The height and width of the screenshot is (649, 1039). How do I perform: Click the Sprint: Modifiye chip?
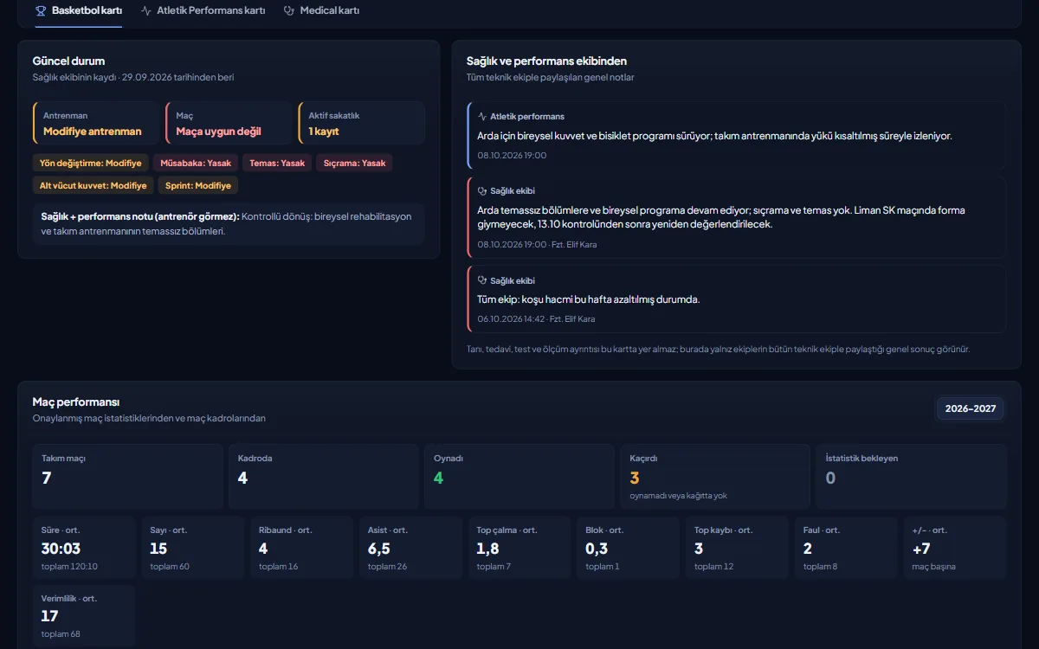(x=197, y=185)
